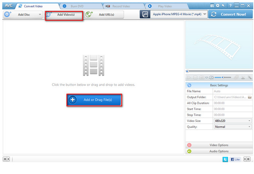Click the AVC logo menu

click(8, 6)
